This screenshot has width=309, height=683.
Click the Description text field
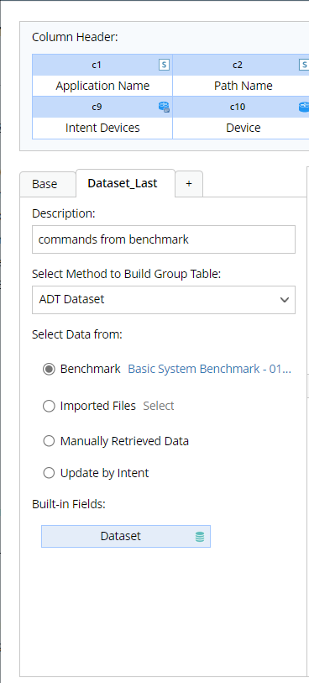(164, 239)
